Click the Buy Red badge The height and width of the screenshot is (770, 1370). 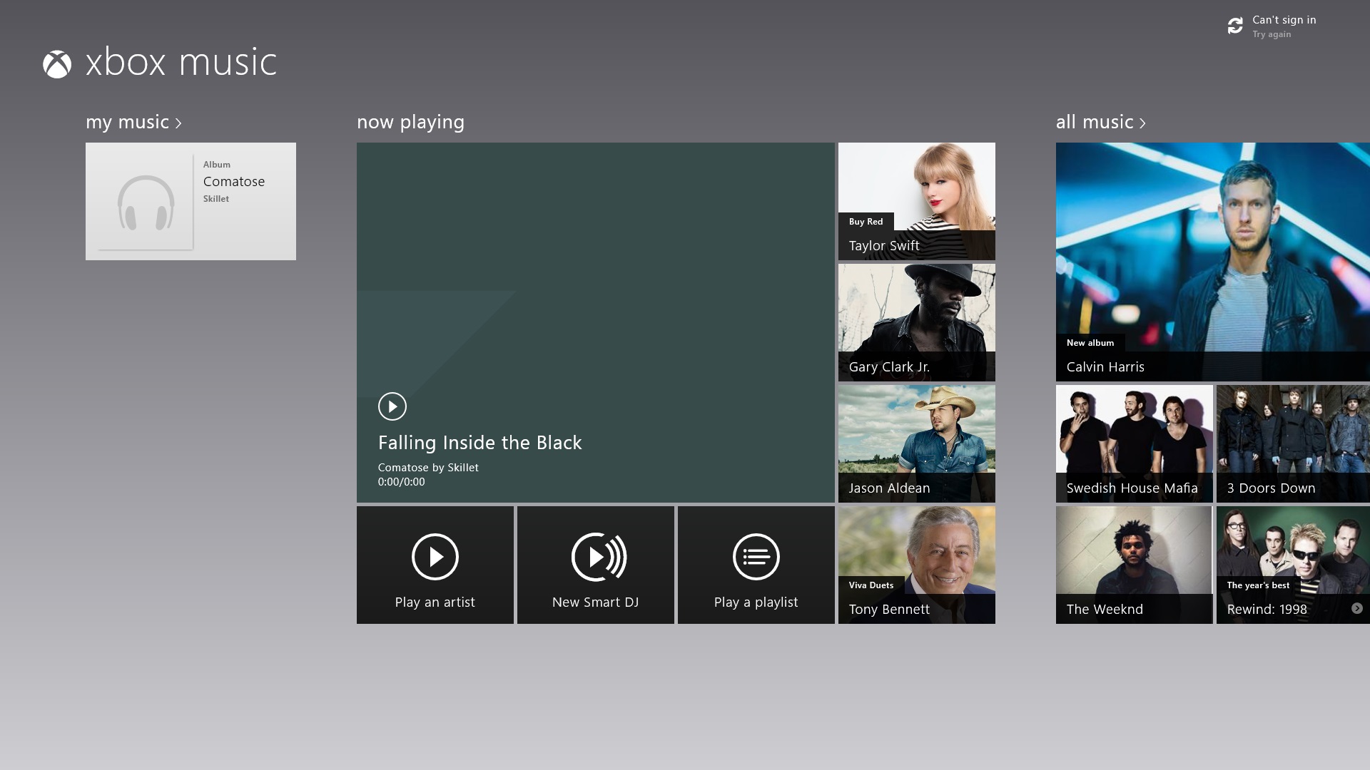click(866, 222)
